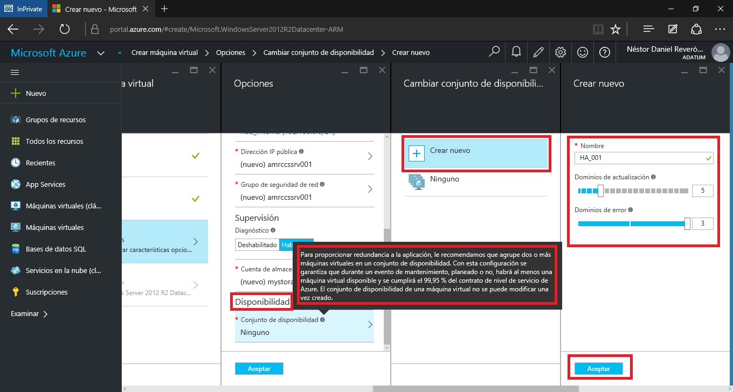The image size is (733, 392).
Task: Click the Azure portal search magnifier icon
Action: (494, 52)
